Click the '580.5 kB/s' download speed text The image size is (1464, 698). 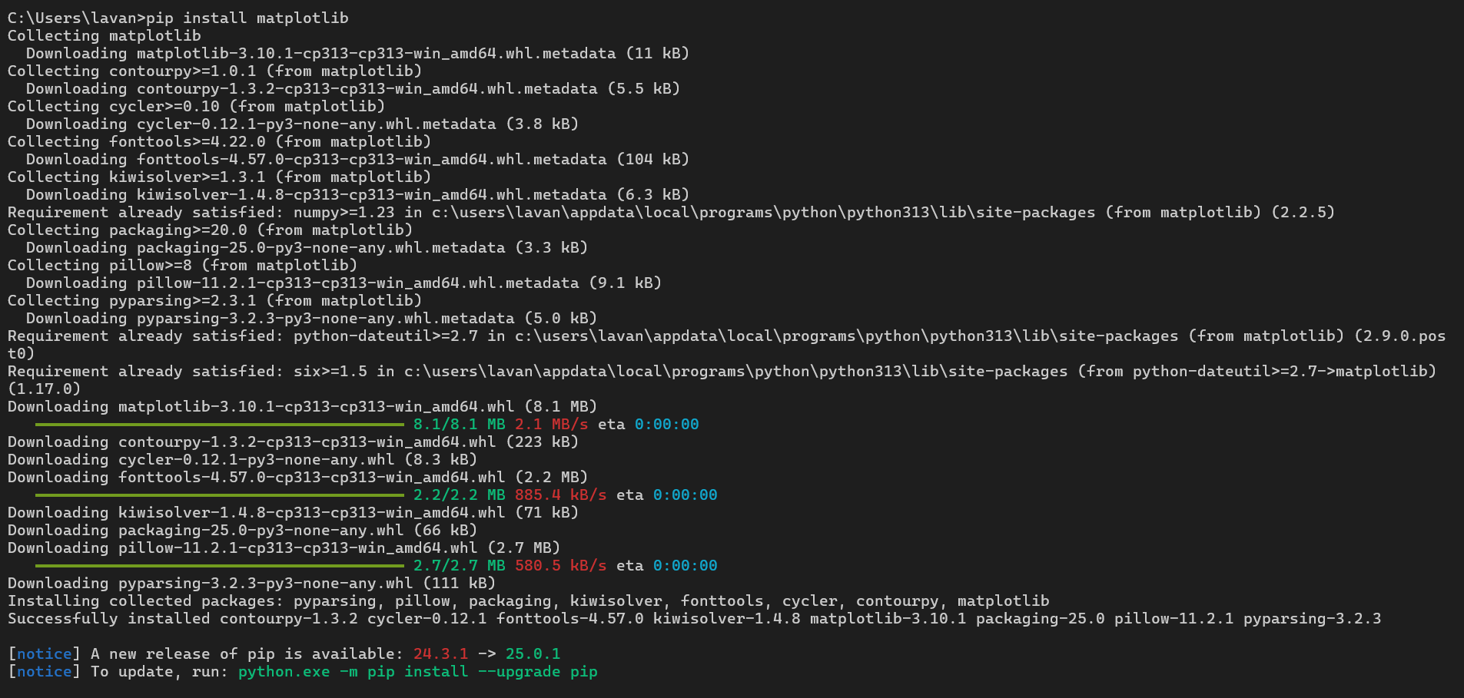tap(560, 565)
